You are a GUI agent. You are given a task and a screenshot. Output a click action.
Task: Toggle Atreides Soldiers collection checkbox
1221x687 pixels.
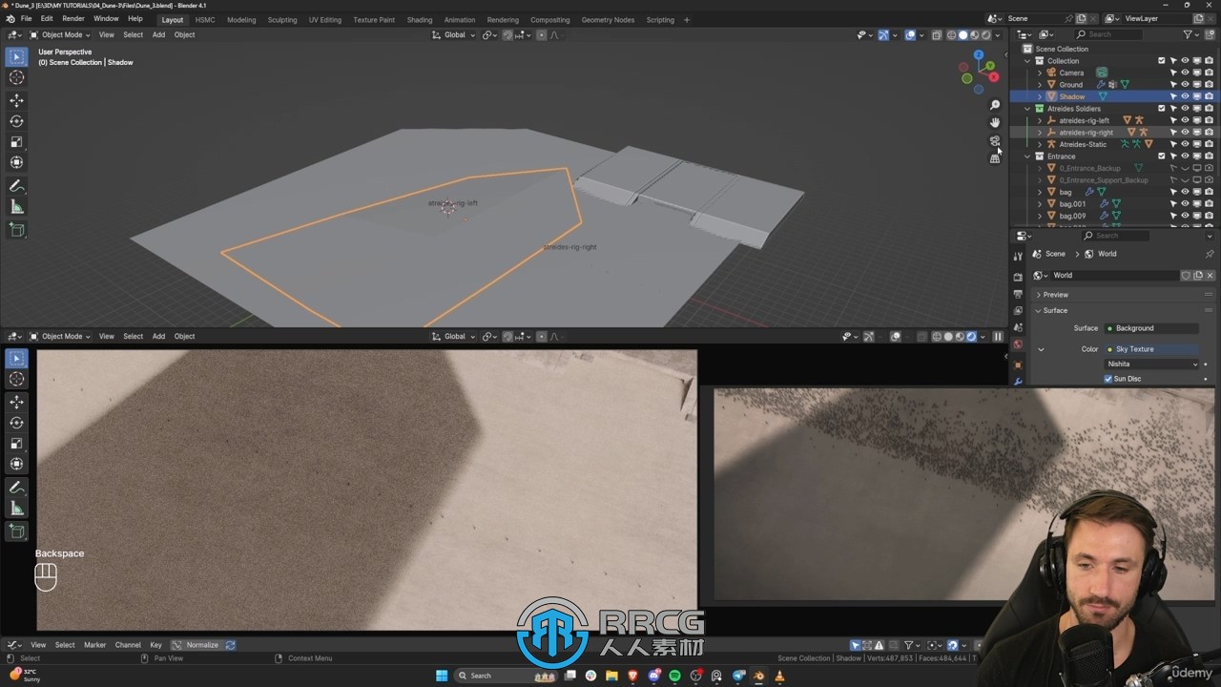[x=1162, y=108]
